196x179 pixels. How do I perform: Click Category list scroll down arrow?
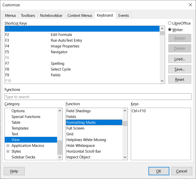pyautogui.click(x=60, y=157)
